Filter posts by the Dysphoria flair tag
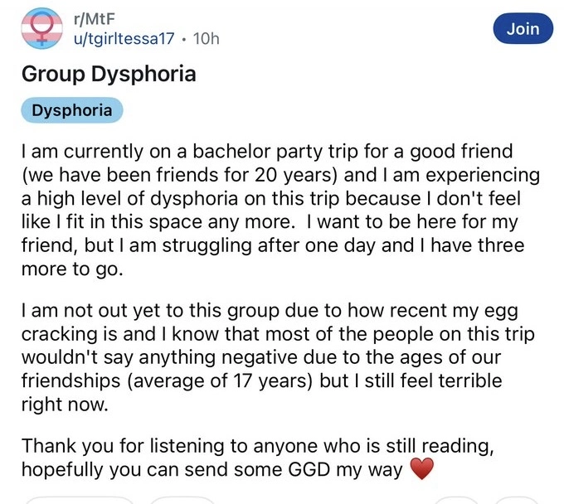 (72, 110)
